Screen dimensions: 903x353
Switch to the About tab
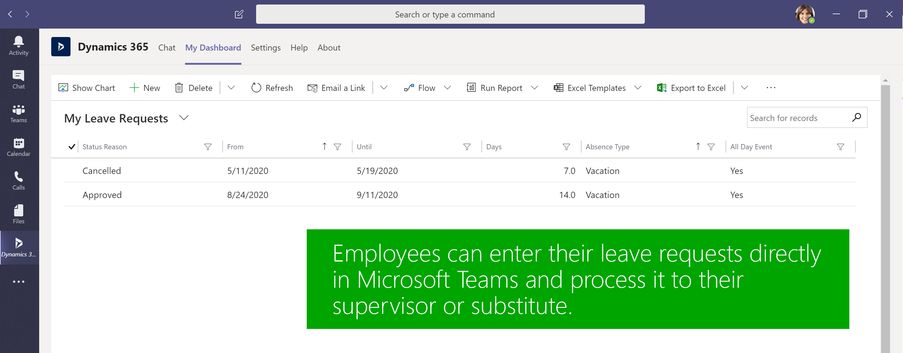point(329,48)
